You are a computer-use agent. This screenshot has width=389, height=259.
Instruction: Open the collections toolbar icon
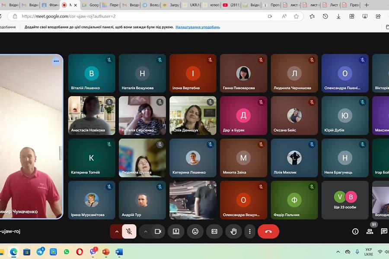tap(351, 16)
